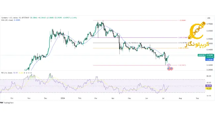Select the Fibonacci 0 level label
Viewport: 215px width, 120px height.
pos(182,65)
